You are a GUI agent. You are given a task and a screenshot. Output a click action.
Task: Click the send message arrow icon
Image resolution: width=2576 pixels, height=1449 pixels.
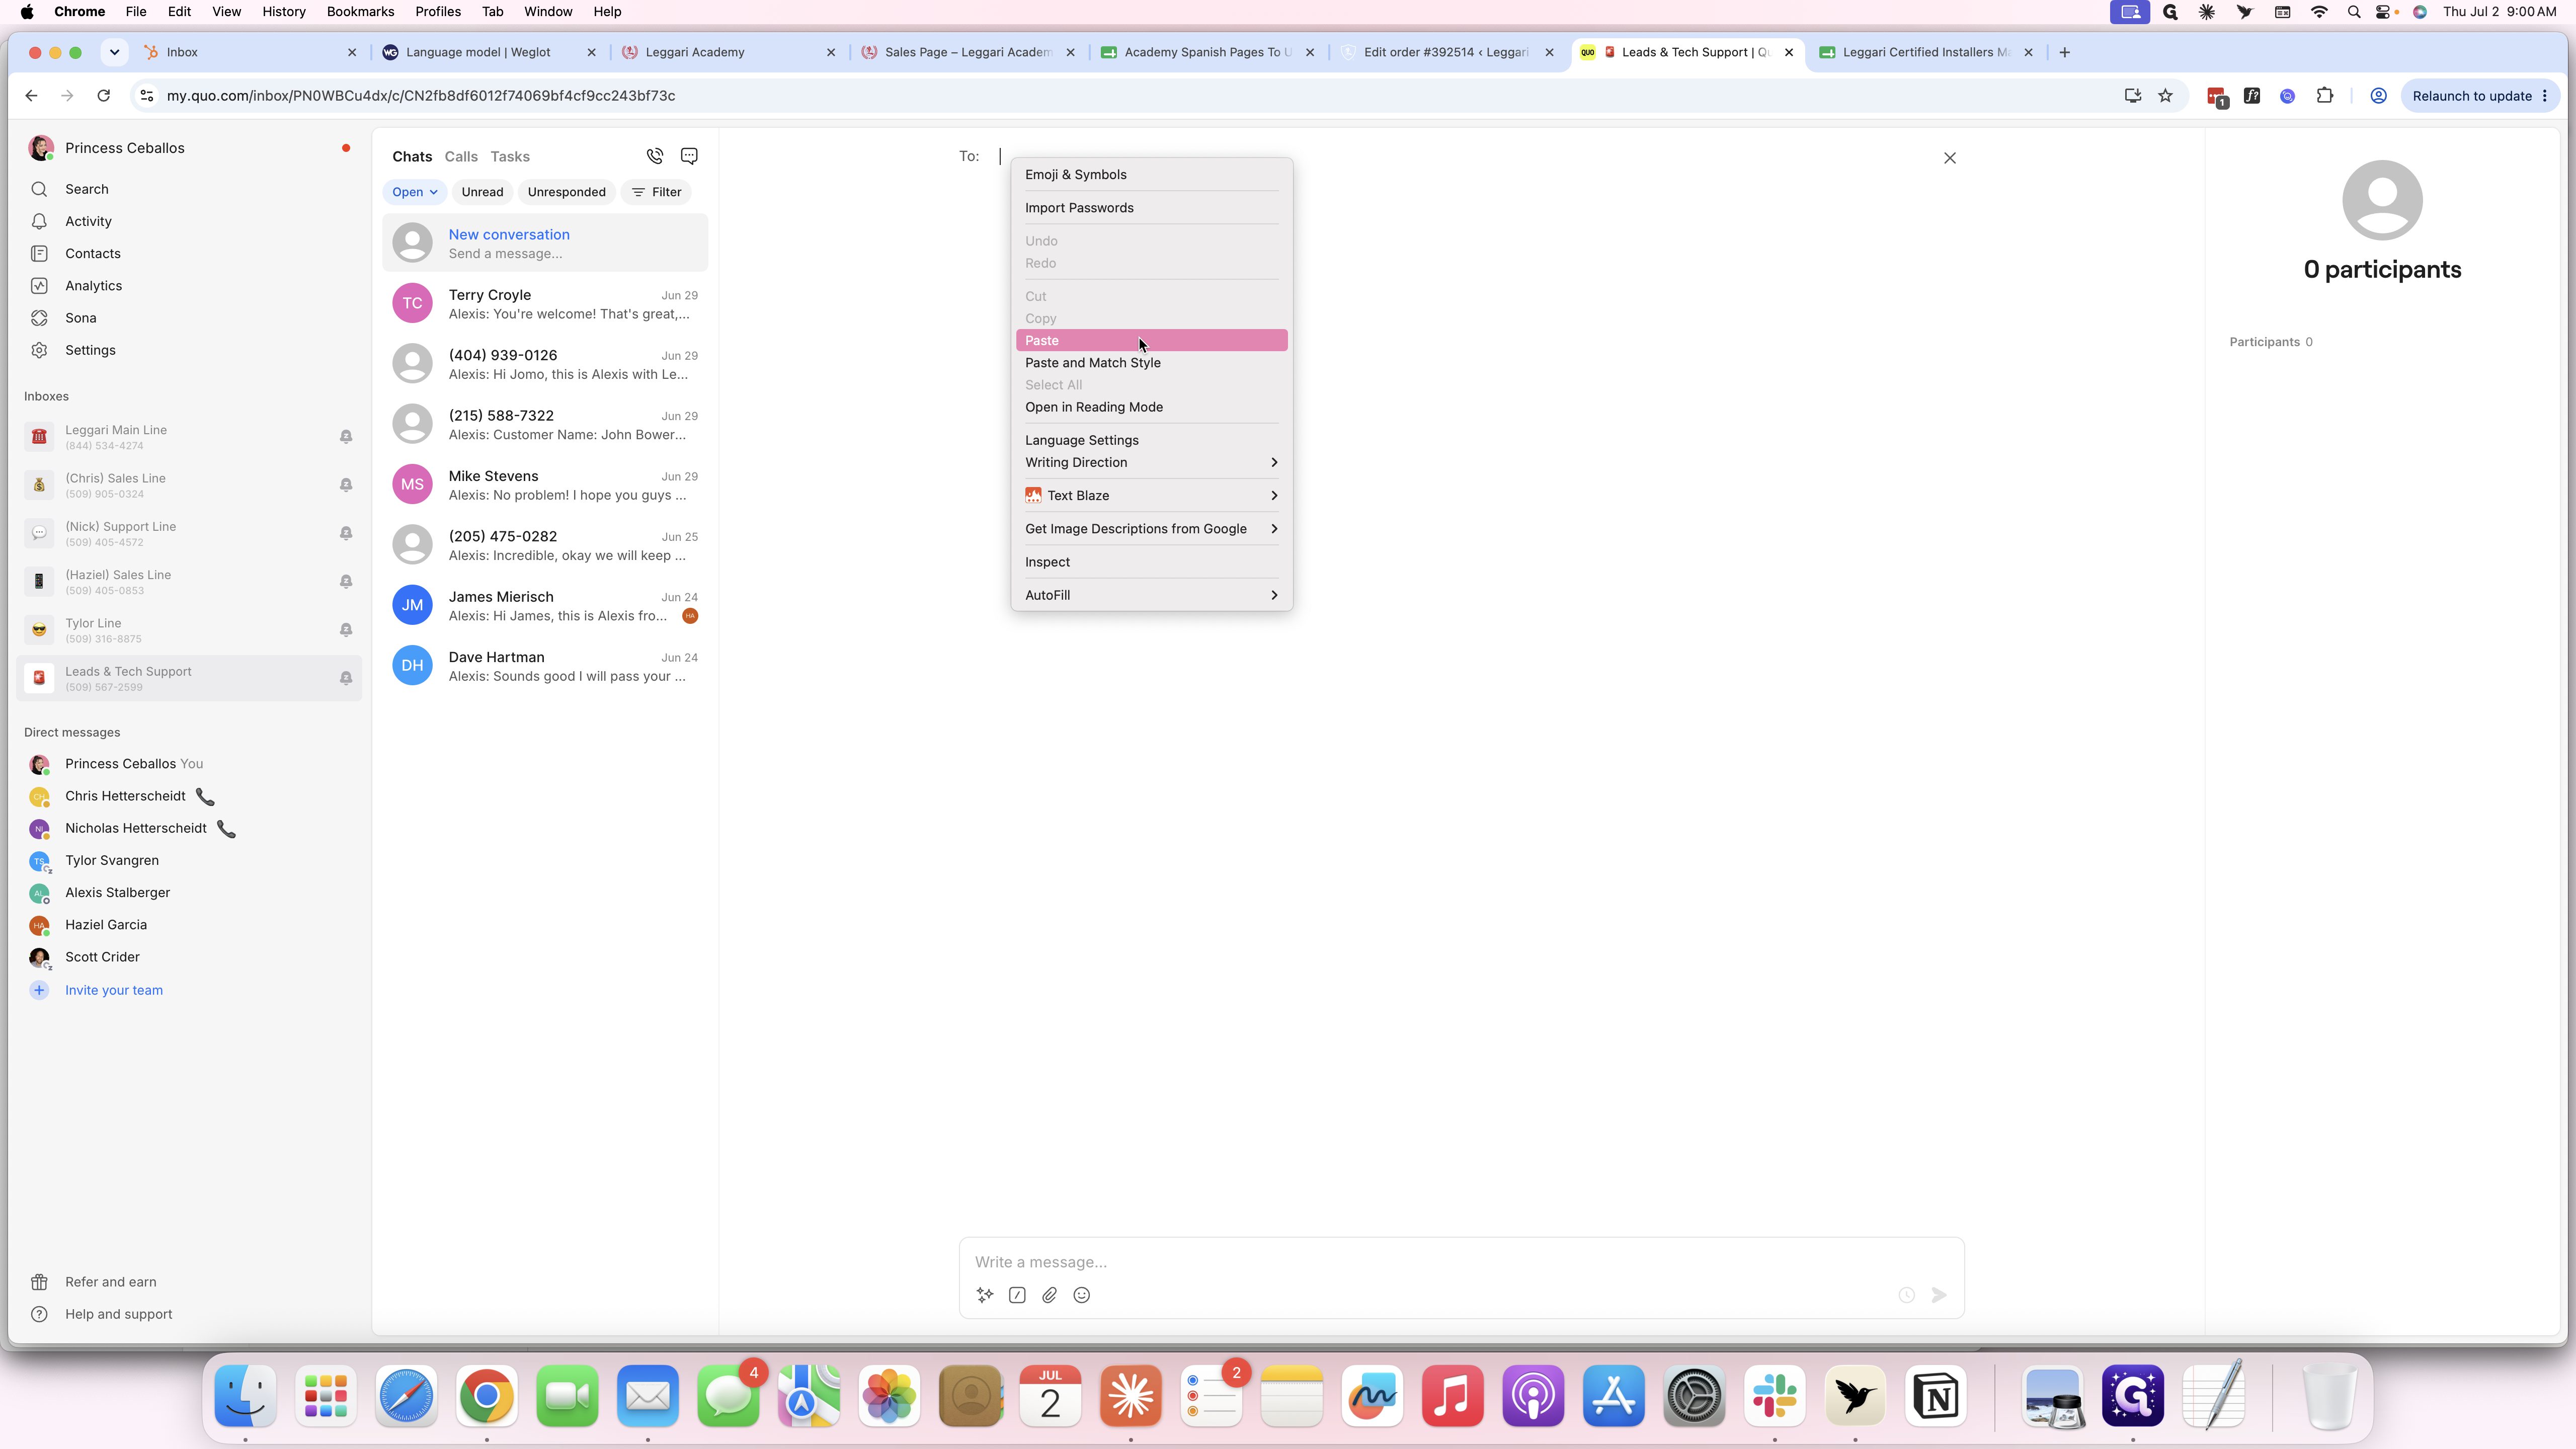coord(1939,1295)
